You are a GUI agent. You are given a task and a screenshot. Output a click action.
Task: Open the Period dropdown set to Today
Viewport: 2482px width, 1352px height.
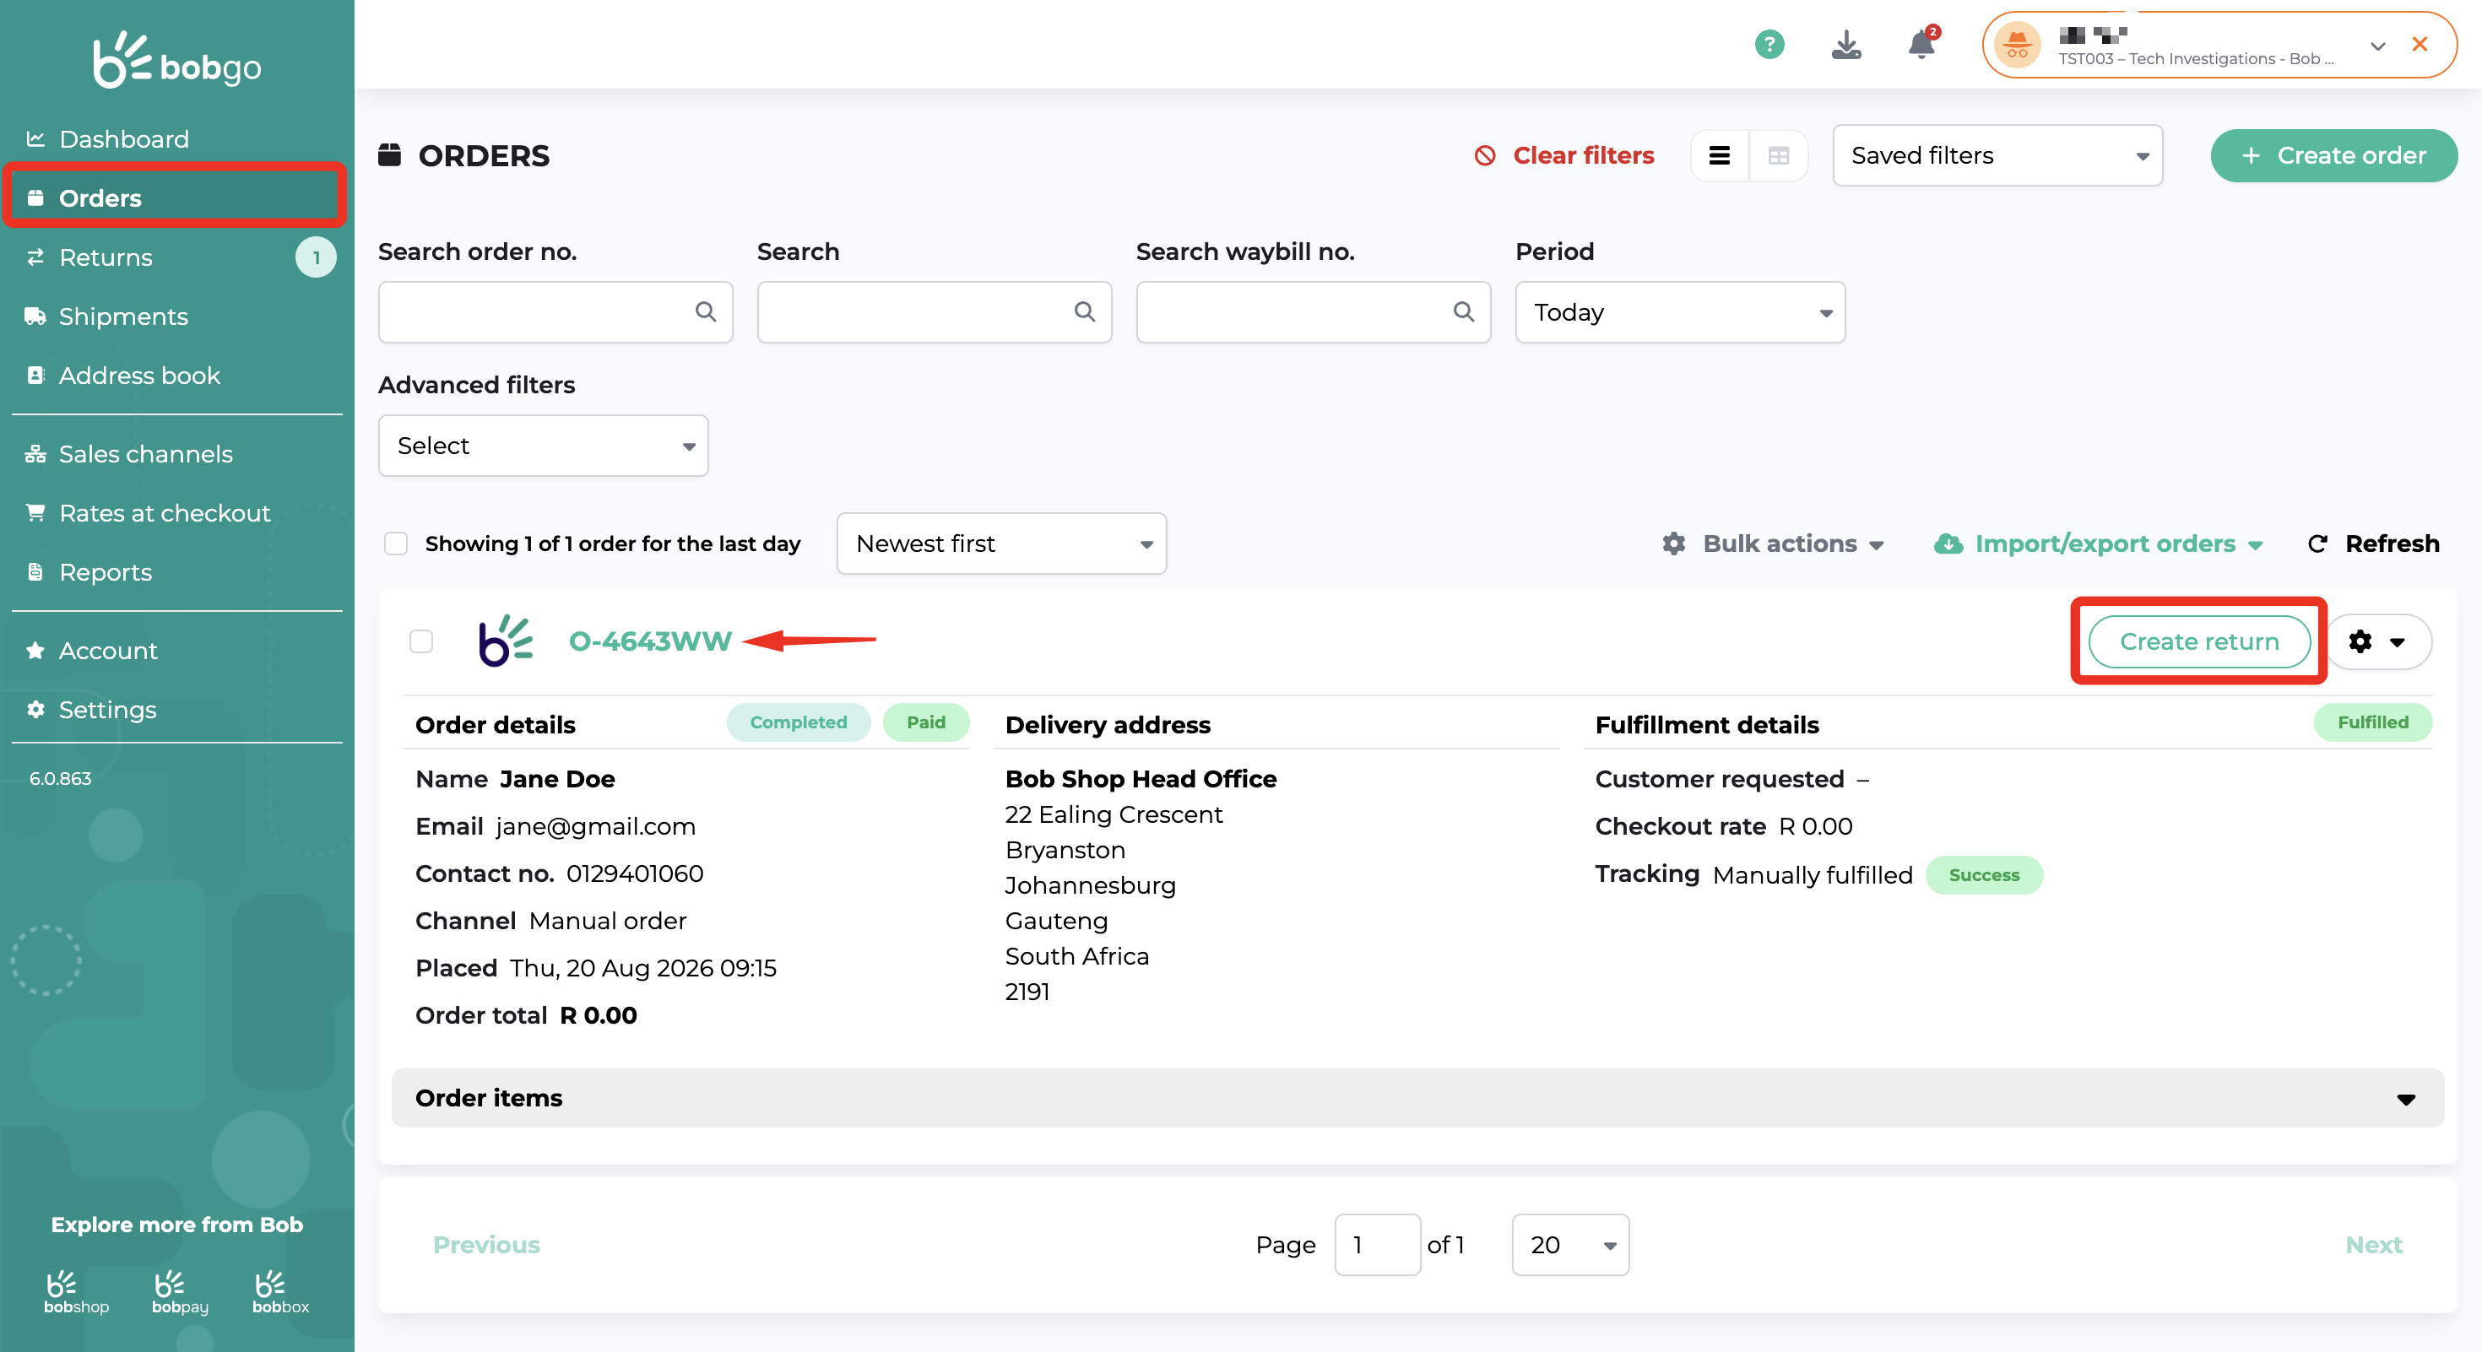pyautogui.click(x=1680, y=312)
